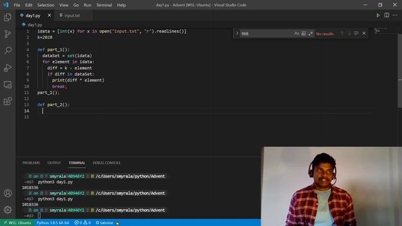Open the Edit menu
This screenshot has width=402, height=226.
tap(29, 5)
